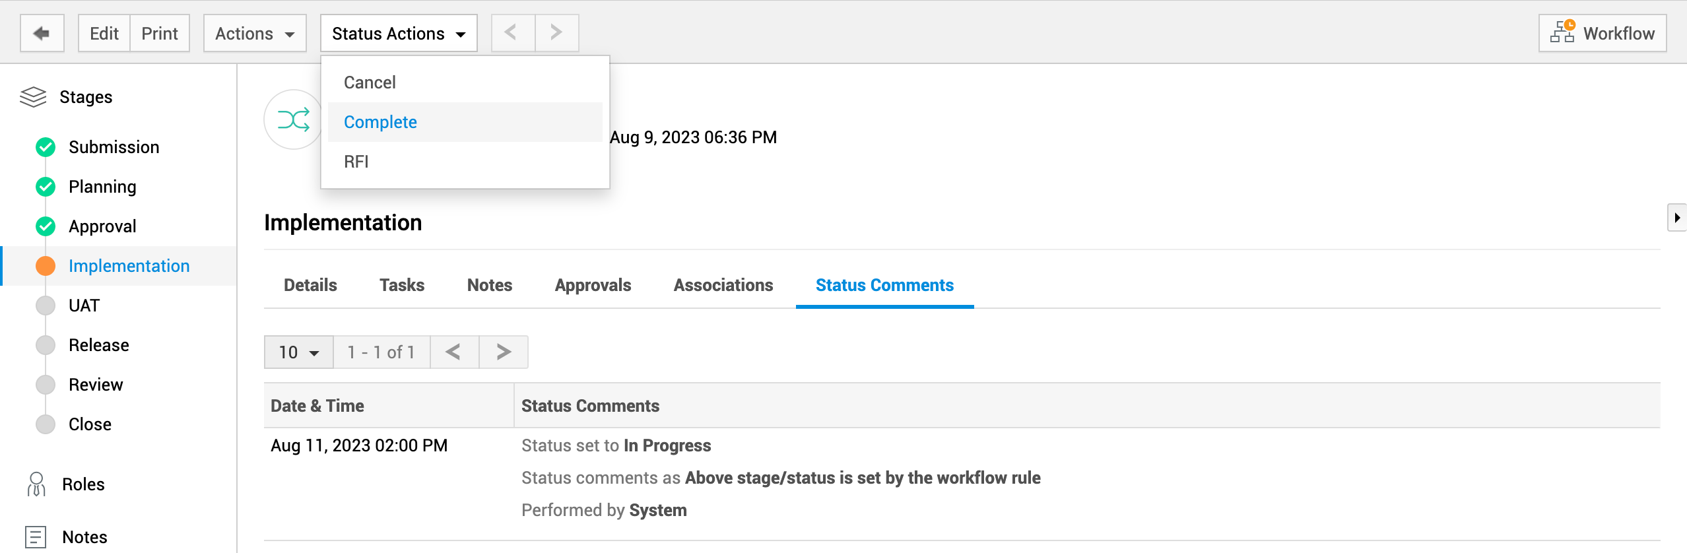Go to next page of status comments
The width and height of the screenshot is (1687, 553).
[x=503, y=352]
